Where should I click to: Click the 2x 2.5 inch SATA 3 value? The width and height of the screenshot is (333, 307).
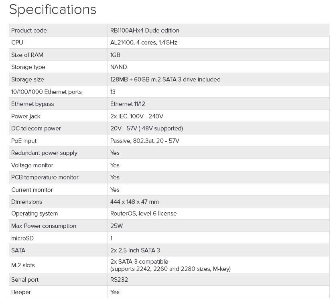coord(135,250)
